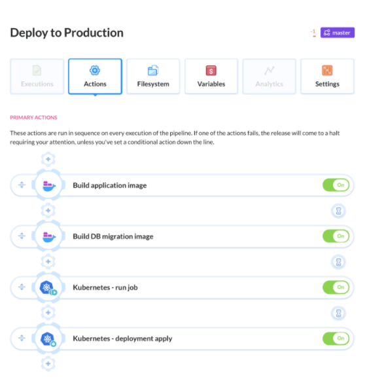Viewport: 384px width, 381px height.
Task: Click the Docker icon for Build application image
Action: 49,185
